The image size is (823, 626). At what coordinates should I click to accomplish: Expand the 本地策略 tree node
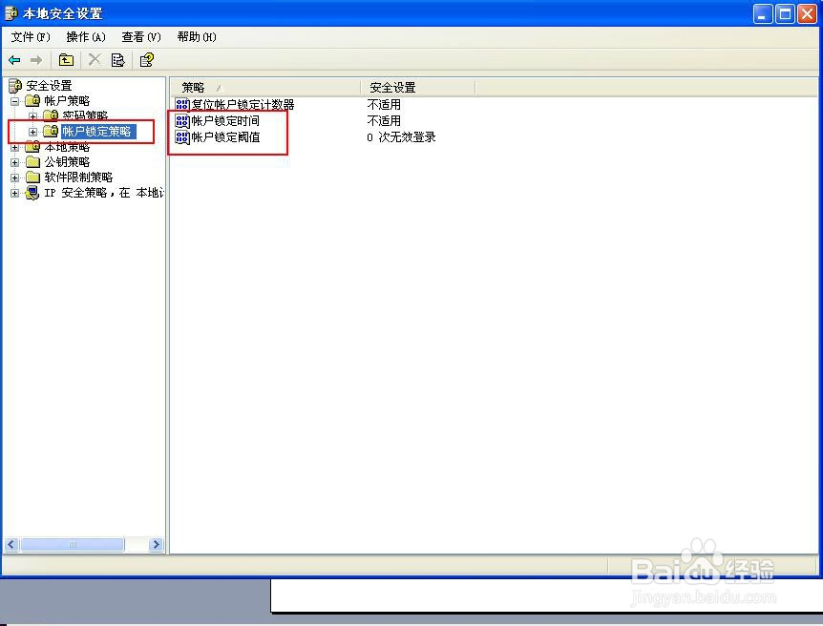[14, 148]
